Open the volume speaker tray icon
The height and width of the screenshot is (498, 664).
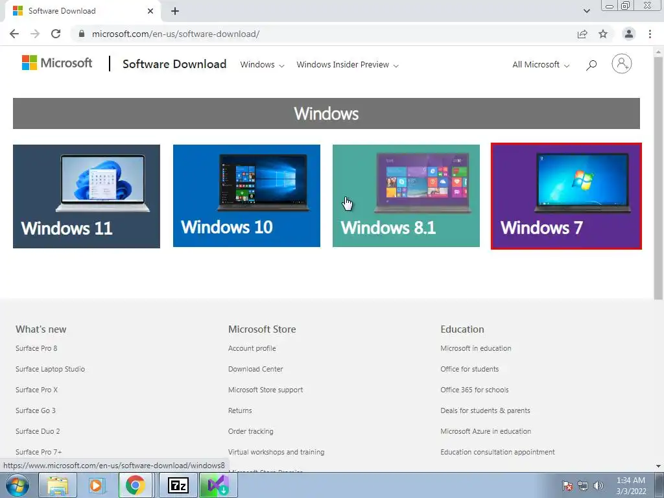coord(599,486)
